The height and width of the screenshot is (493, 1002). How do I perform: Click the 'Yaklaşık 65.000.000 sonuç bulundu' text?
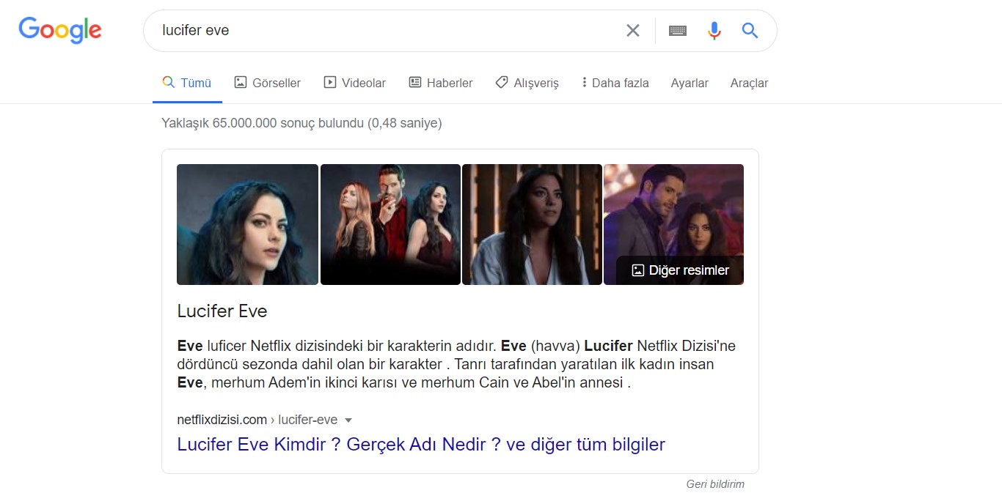point(301,123)
